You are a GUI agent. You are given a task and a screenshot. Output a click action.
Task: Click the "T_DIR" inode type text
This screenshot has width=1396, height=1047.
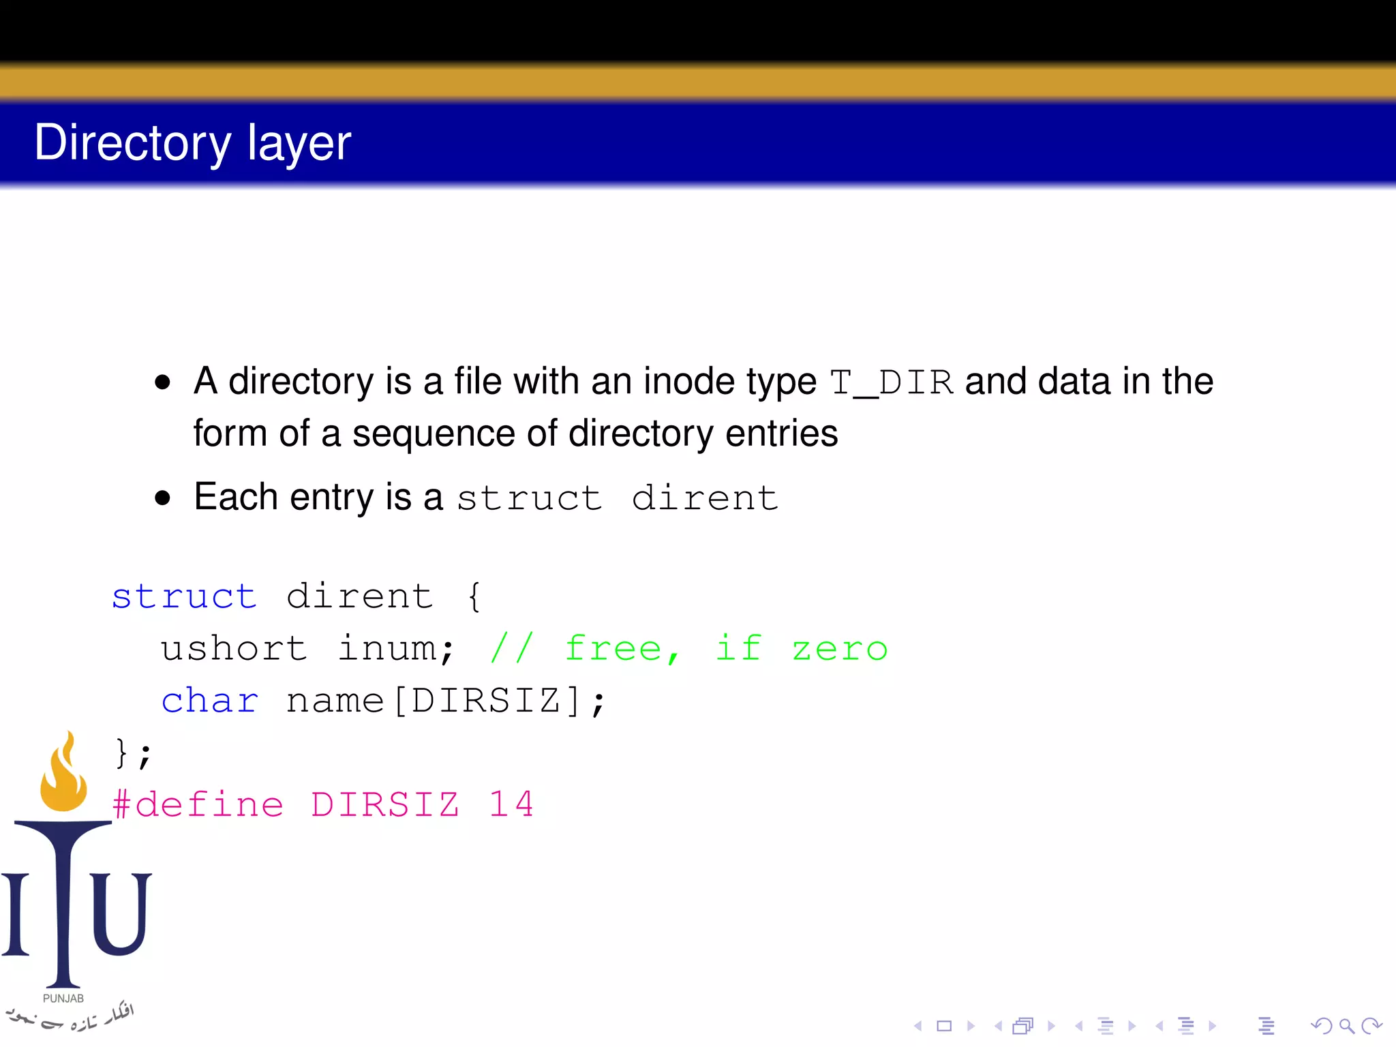click(892, 382)
